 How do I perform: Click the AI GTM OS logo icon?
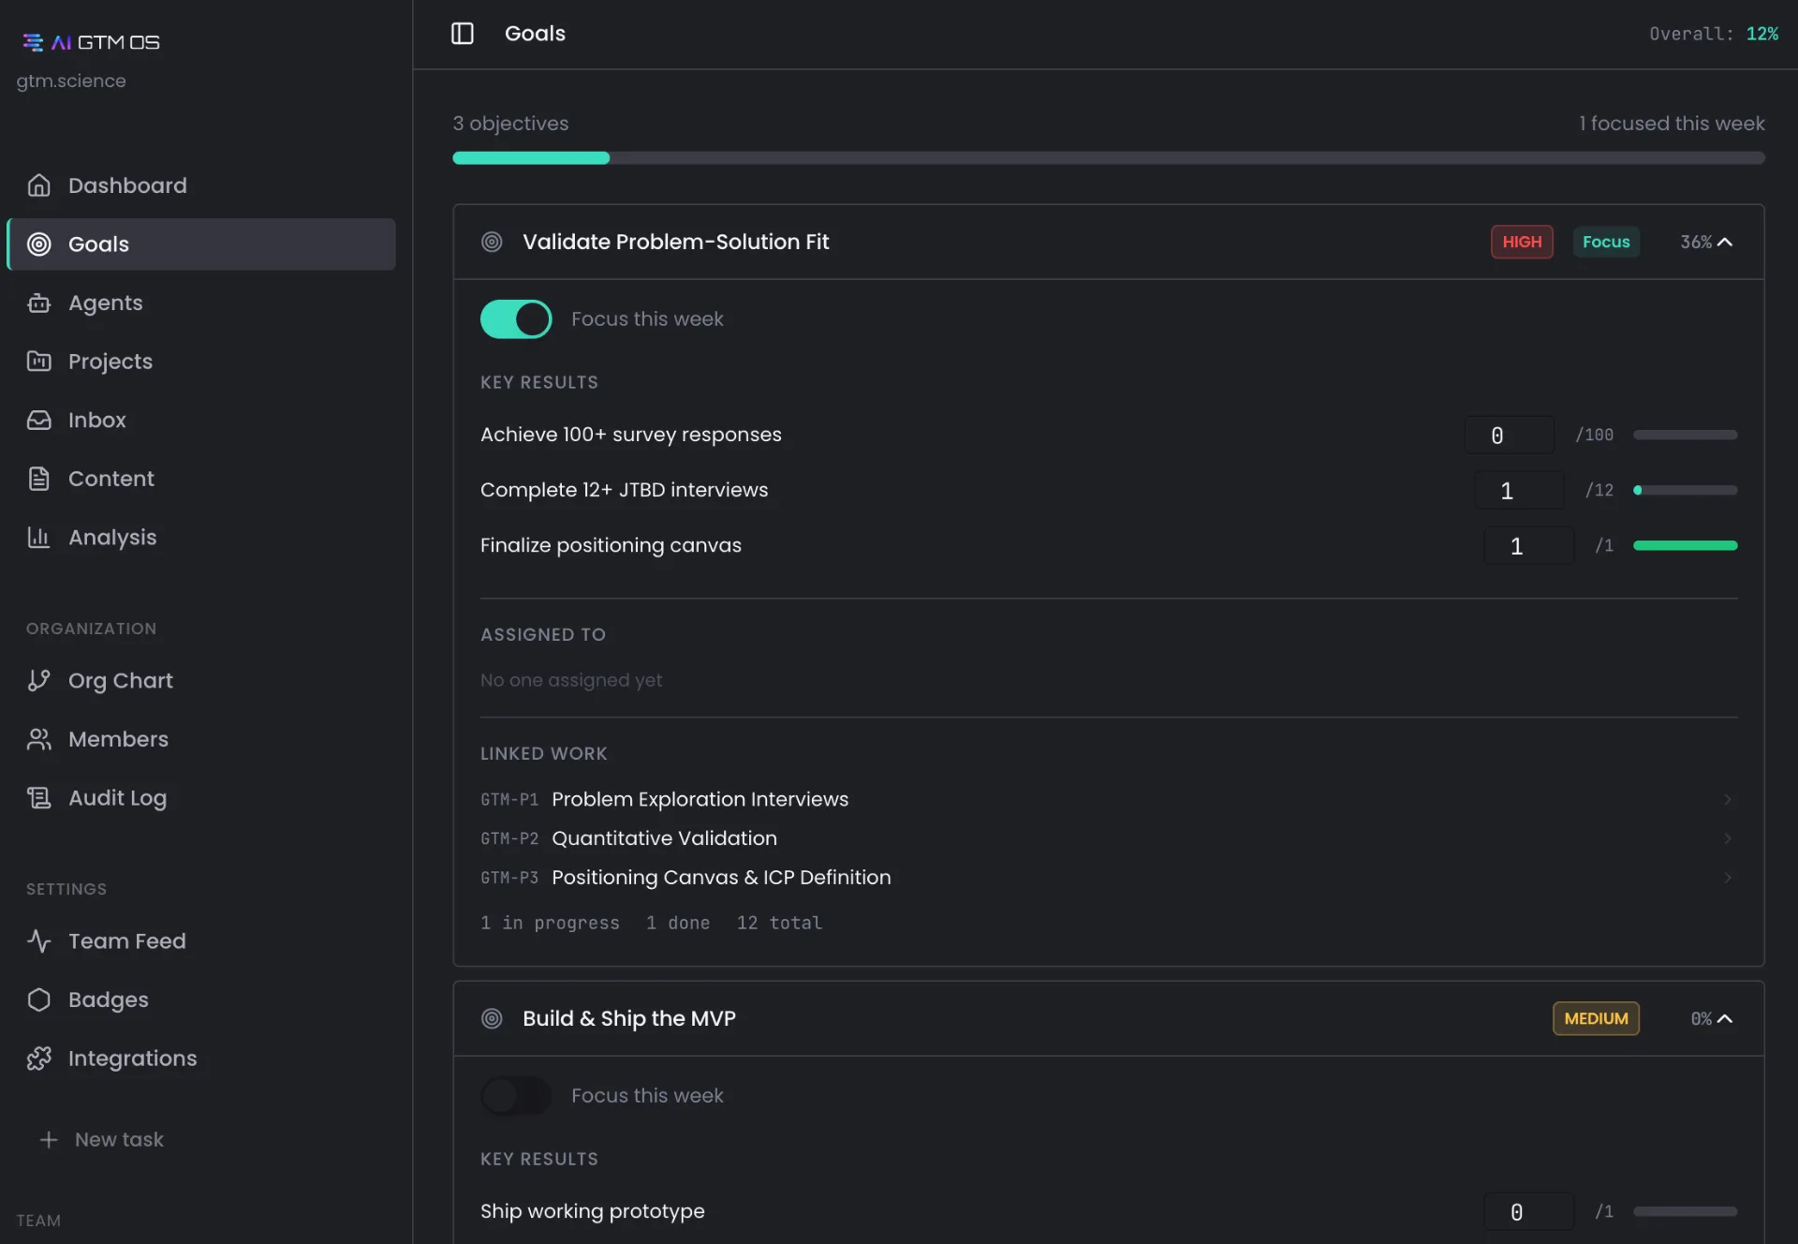coord(33,42)
